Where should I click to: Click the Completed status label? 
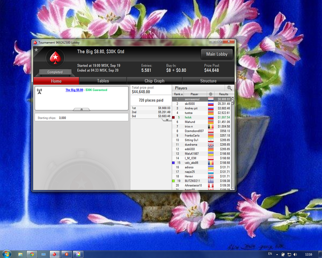(x=55, y=72)
